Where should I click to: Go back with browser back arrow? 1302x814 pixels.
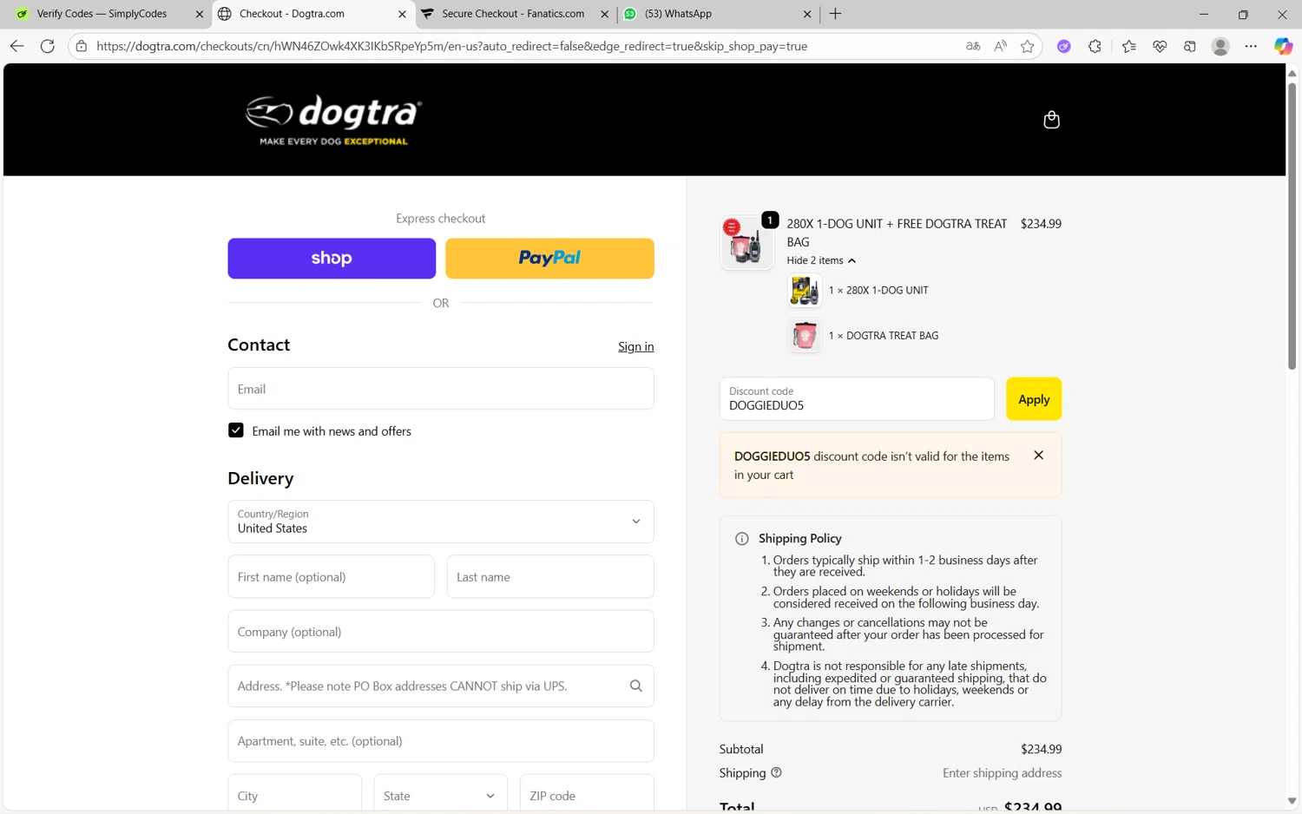(16, 46)
